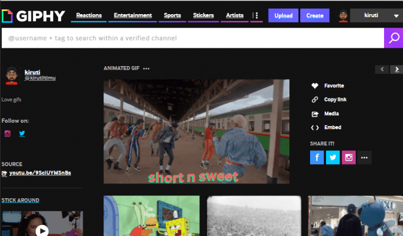403x236 pixels.
Task: Click the Favorite label
Action: 334,86
